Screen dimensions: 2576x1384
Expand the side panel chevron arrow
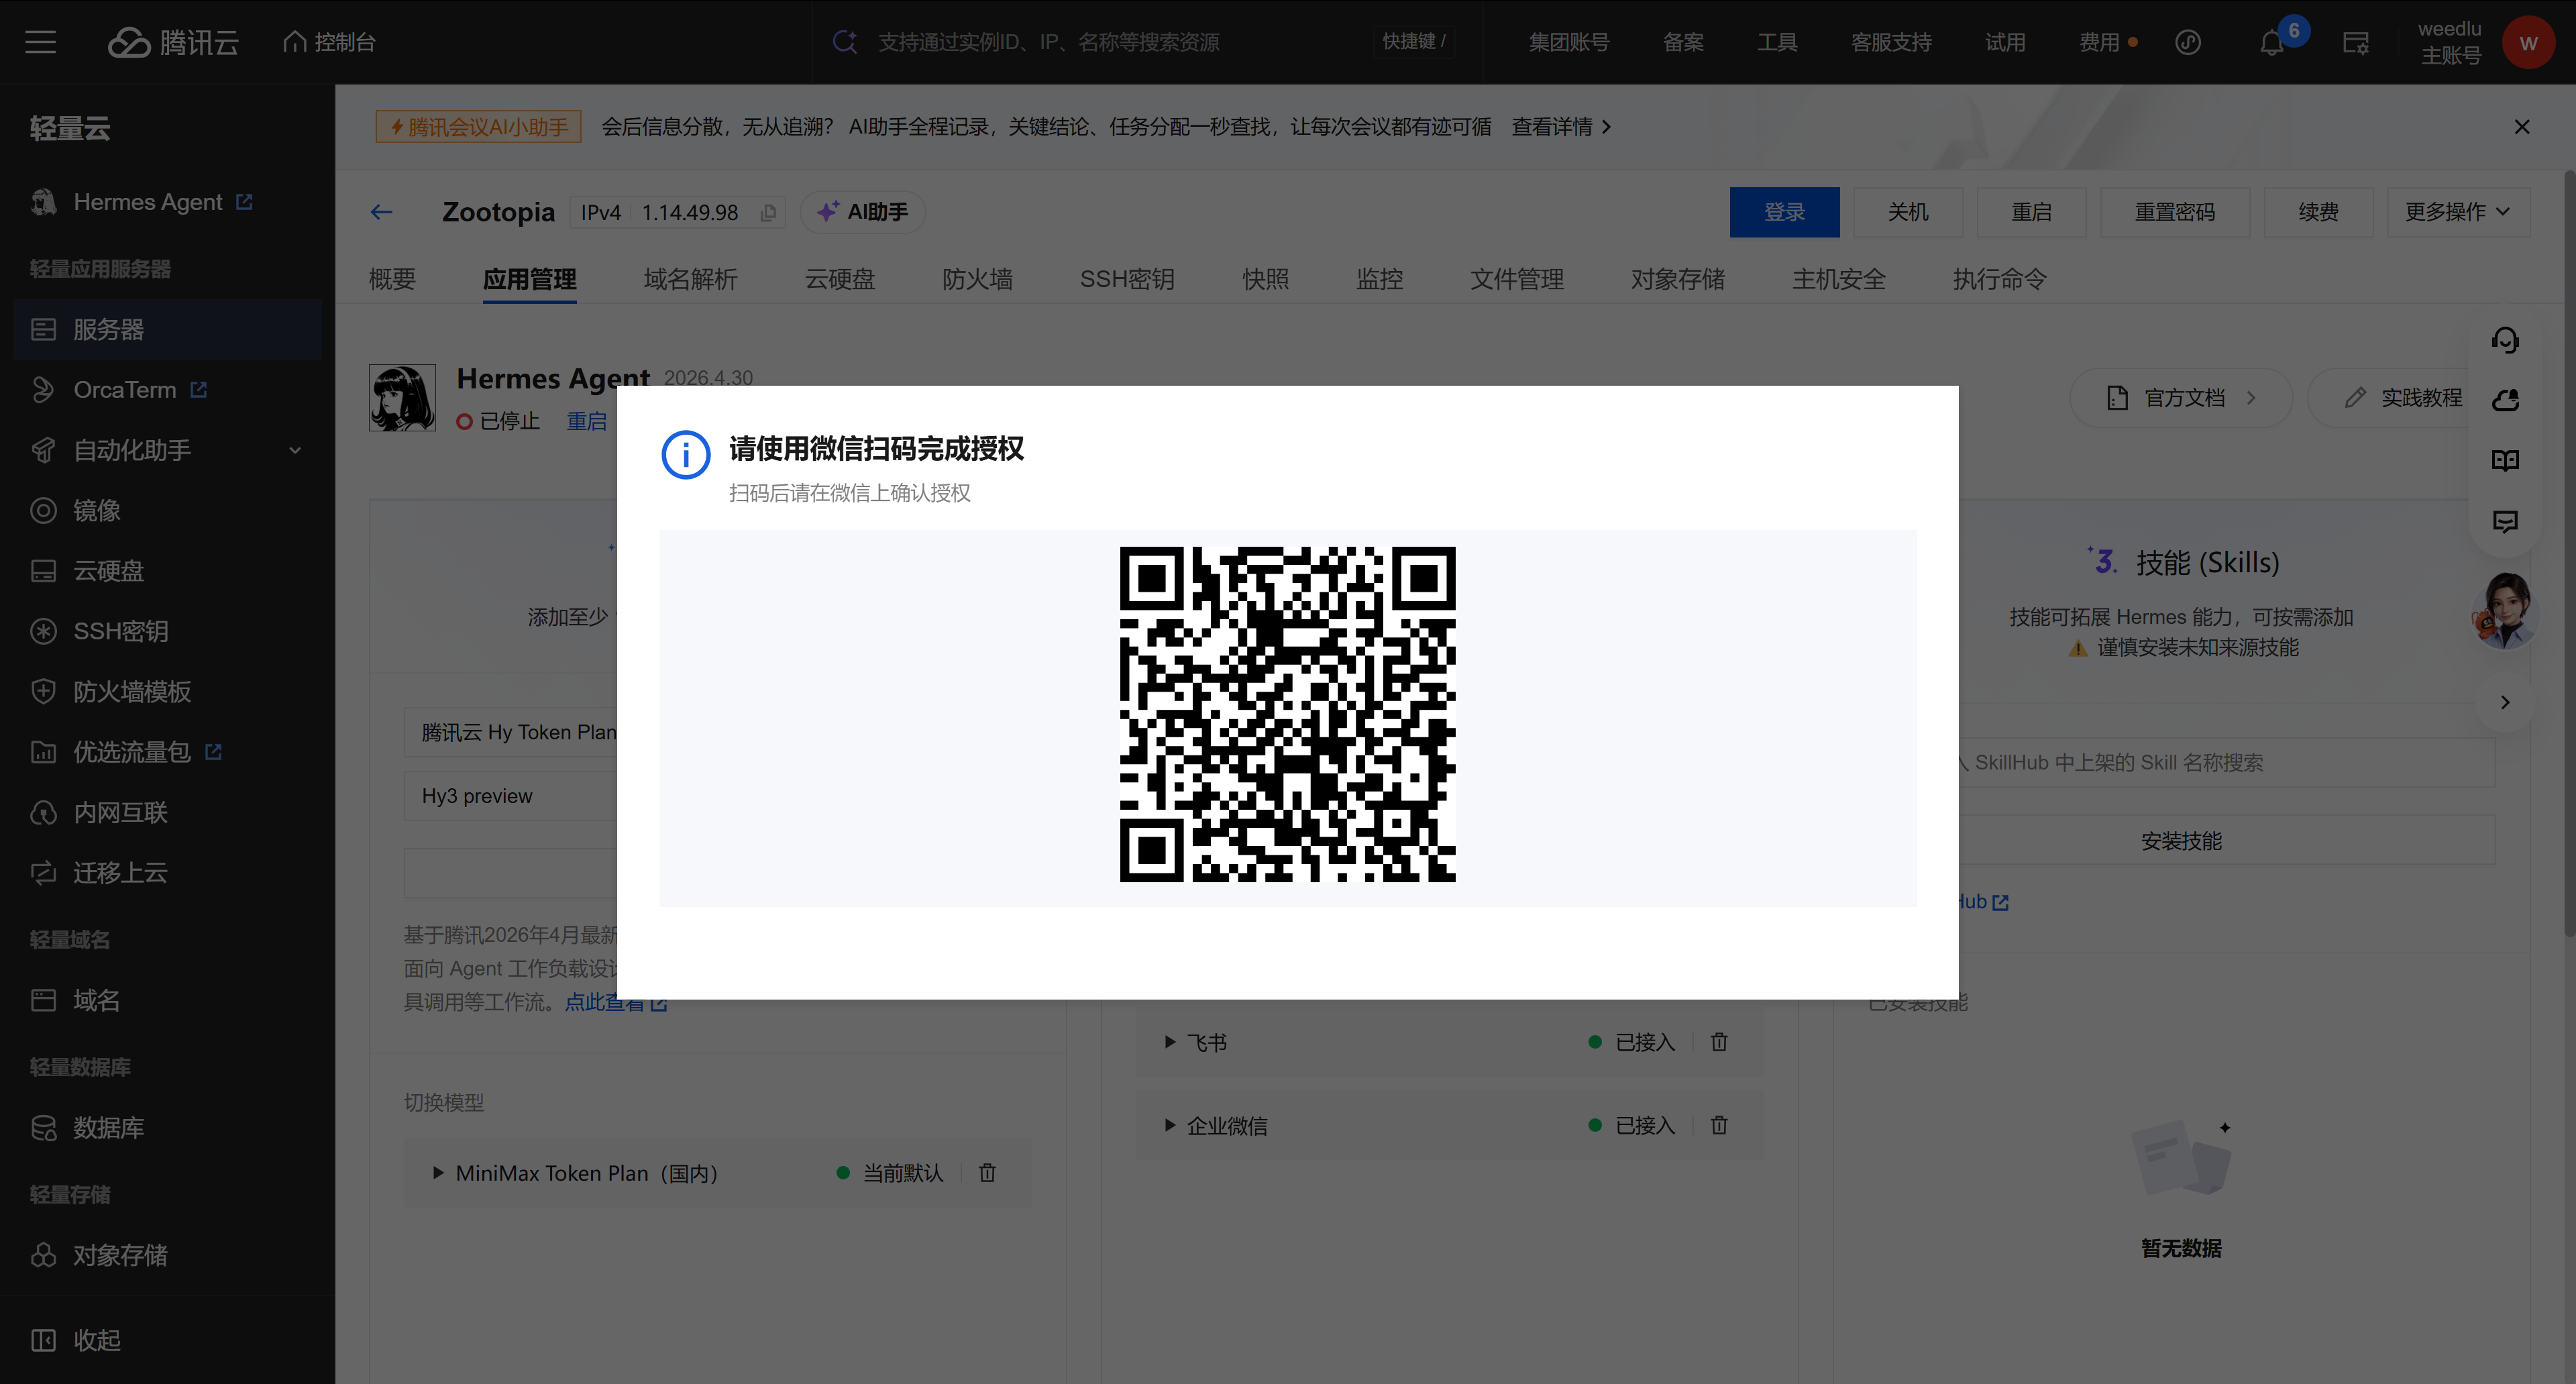pyautogui.click(x=2504, y=702)
